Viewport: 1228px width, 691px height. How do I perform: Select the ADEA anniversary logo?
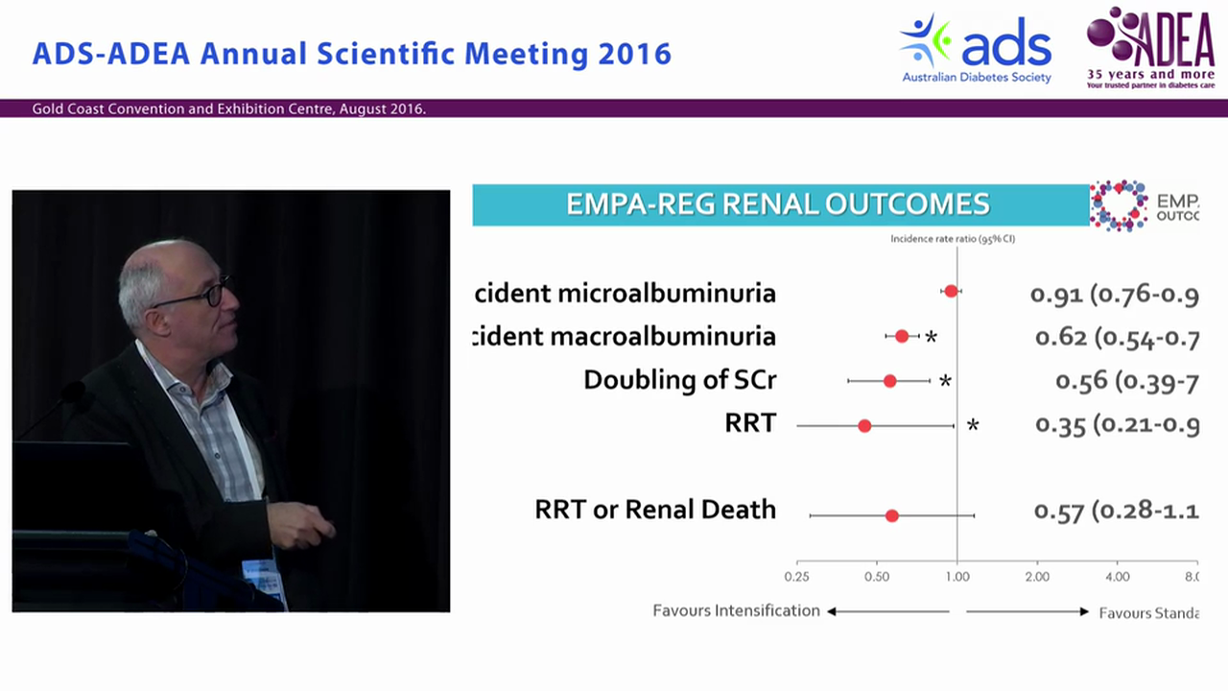pyautogui.click(x=1149, y=48)
